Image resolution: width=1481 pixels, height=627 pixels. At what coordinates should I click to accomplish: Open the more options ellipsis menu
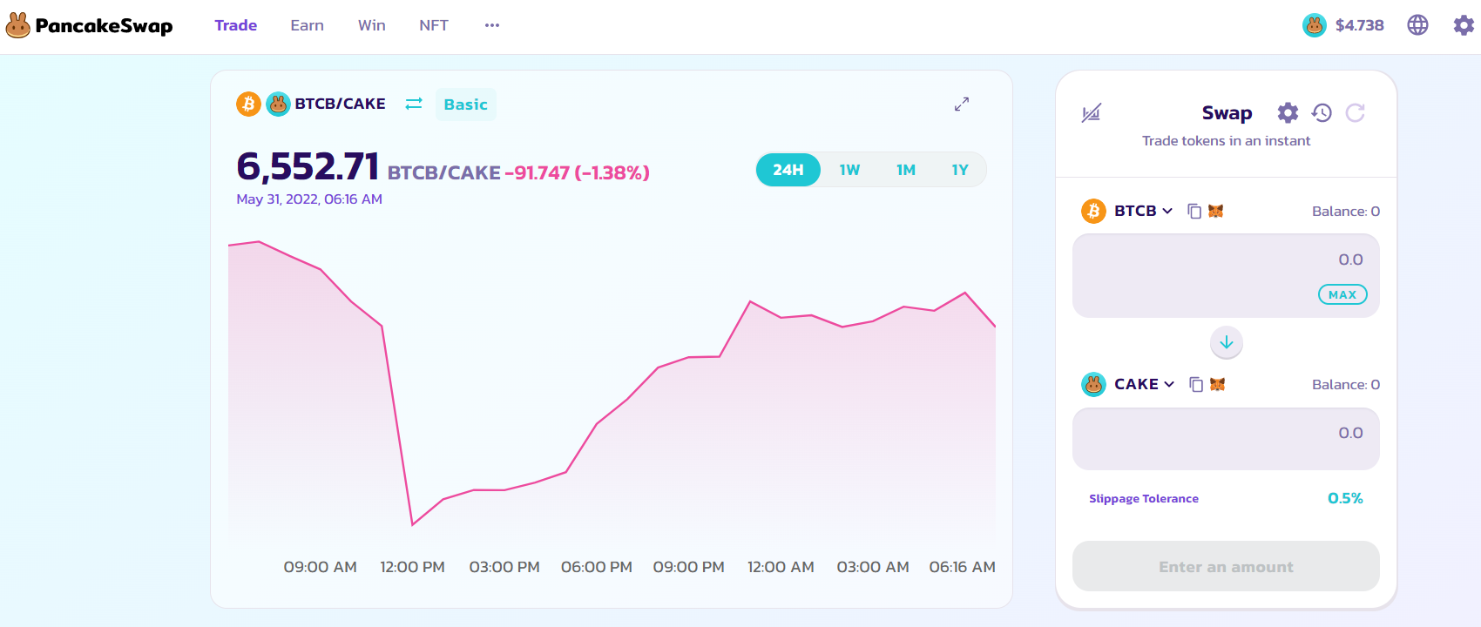click(x=492, y=25)
